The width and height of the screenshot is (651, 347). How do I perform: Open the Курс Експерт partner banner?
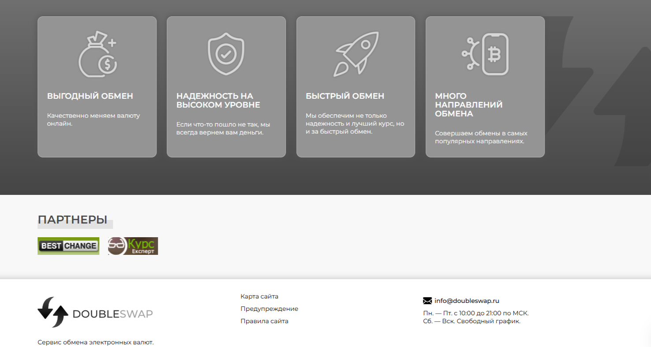point(133,246)
